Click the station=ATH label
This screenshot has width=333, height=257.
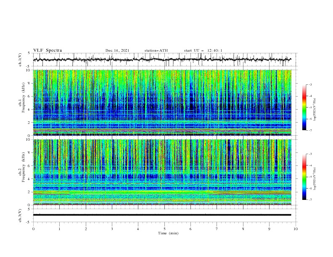(x=156, y=50)
